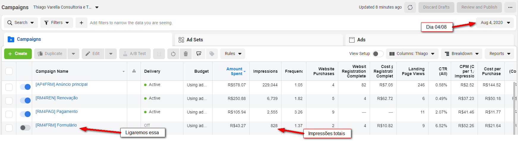Click the refresh data icon
The image size is (518, 141).
pyautogui.click(x=410, y=7)
